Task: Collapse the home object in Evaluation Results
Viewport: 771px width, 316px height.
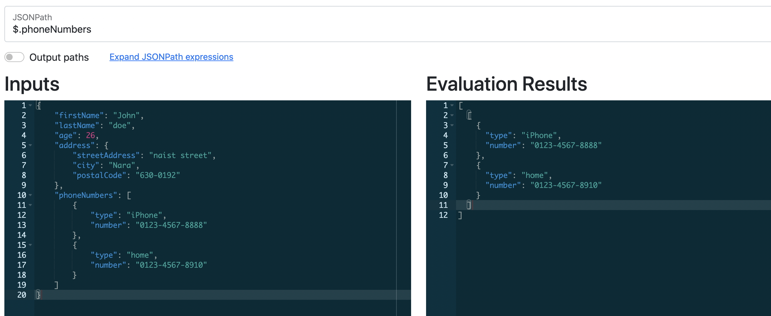Action: [452, 165]
